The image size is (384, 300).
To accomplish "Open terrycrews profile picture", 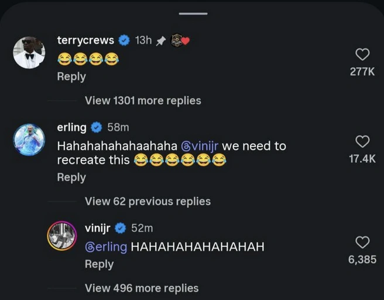I will pos(29,53).
